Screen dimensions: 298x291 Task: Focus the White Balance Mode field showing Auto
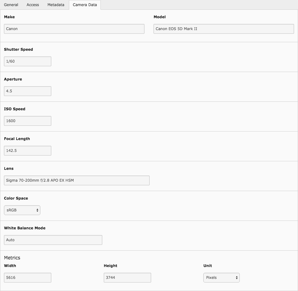click(53, 240)
